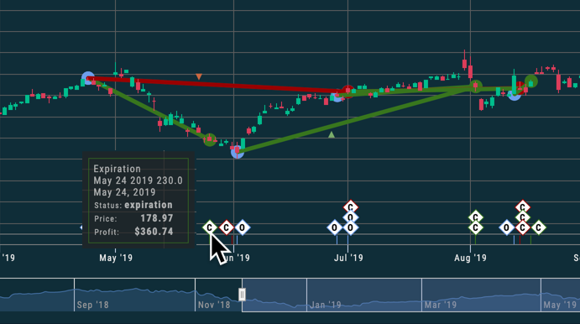This screenshot has height=324, width=580.
Task: Click the 'Jan '19' navigator label
Action: click(326, 305)
